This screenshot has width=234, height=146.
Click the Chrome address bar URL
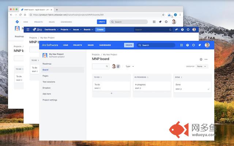tap(68, 15)
